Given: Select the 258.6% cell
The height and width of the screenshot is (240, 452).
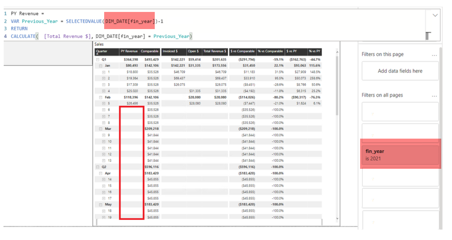Looking at the screenshot, I should pos(315,78).
